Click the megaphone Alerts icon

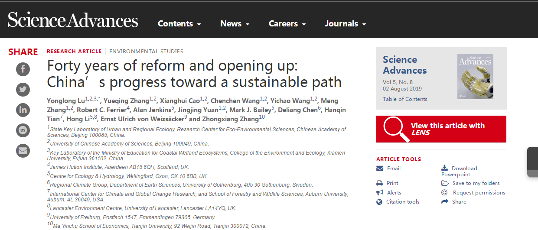[x=380, y=193]
